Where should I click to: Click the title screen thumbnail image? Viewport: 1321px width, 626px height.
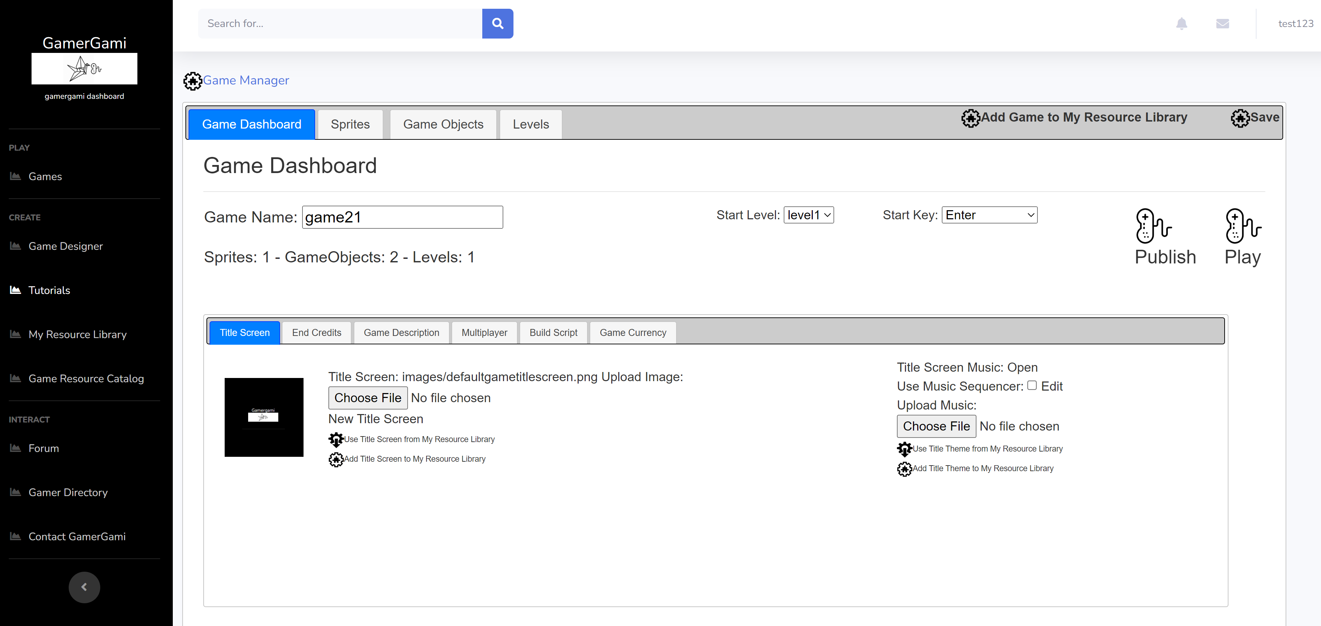tap(264, 417)
